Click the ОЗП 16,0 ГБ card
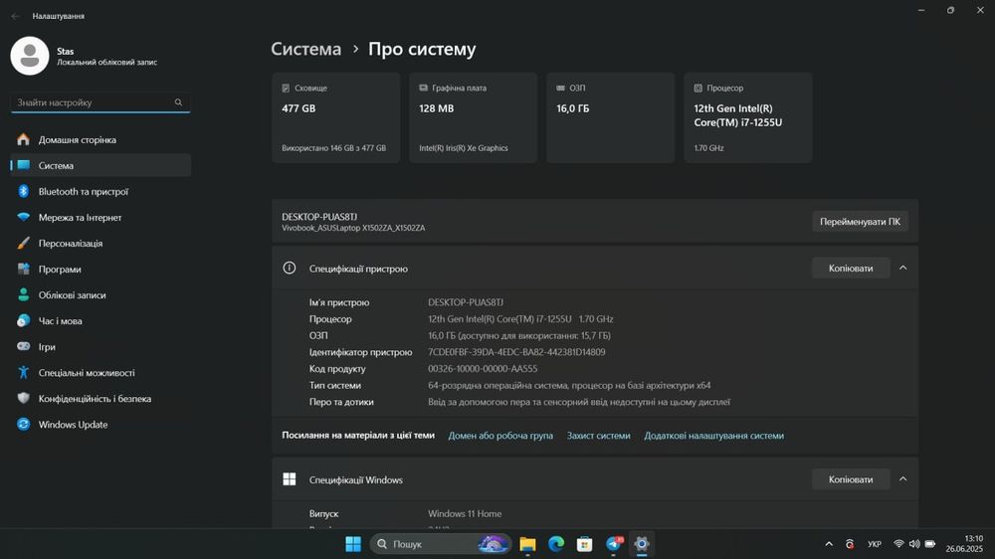 point(611,117)
